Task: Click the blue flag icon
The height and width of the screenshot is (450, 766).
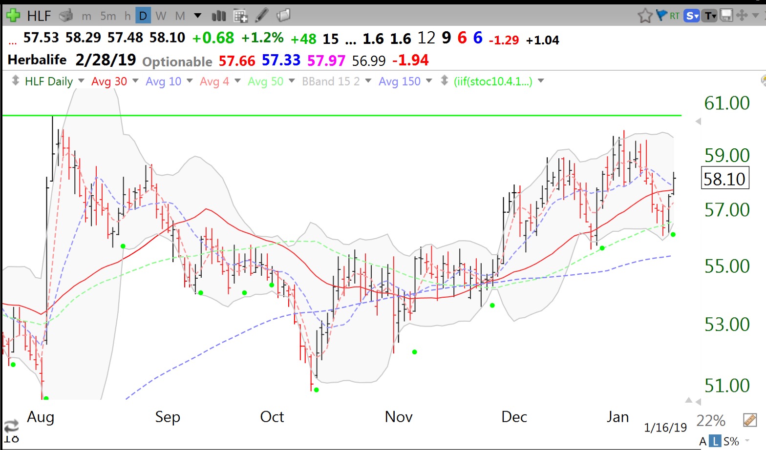Action: point(661,15)
